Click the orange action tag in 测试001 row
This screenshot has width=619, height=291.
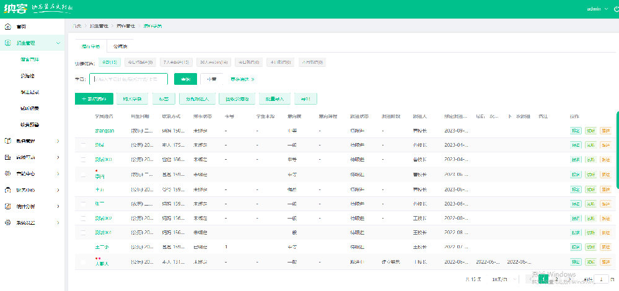[x=605, y=233]
